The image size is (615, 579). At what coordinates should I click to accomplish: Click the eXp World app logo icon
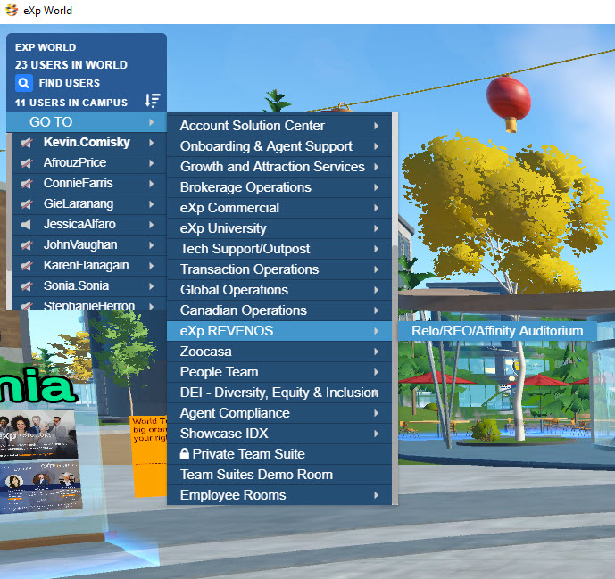11,11
